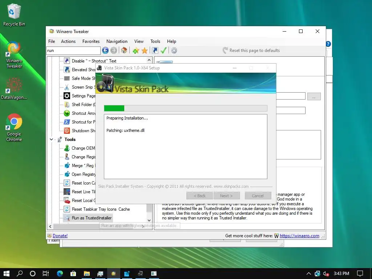
Task: Open Microsoft Store from taskbar
Action: tap(73, 274)
